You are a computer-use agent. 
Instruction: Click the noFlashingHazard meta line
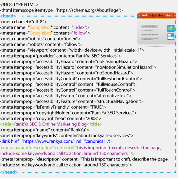(69, 62)
